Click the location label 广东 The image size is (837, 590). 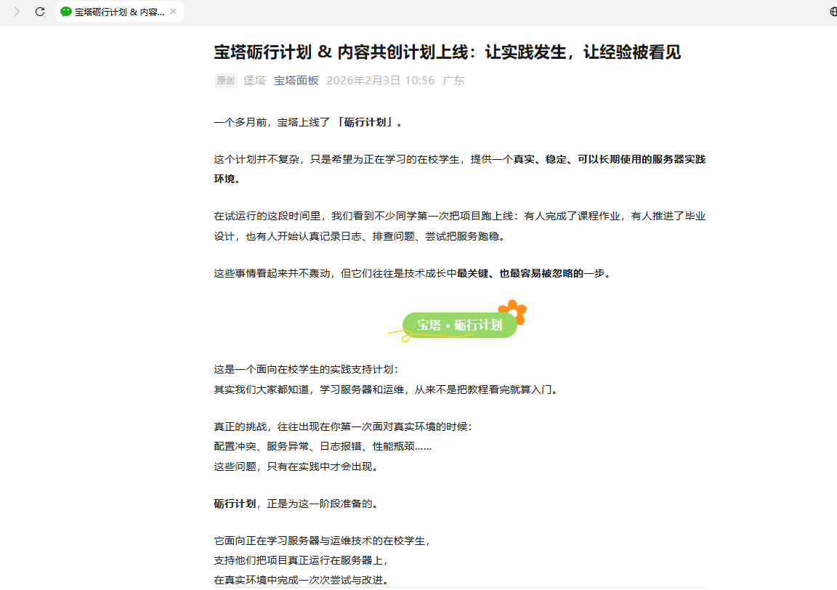[453, 81]
